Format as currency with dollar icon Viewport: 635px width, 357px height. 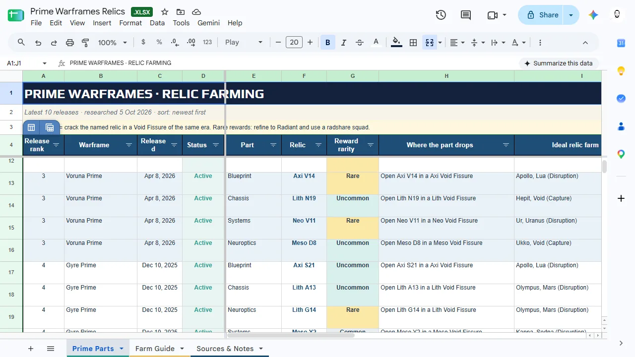tap(143, 43)
